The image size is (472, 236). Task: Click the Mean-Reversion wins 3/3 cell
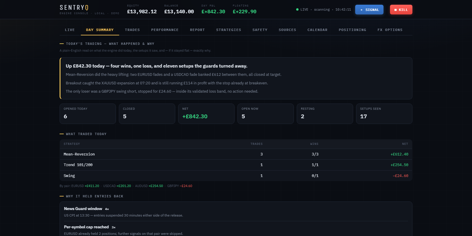(x=315, y=154)
